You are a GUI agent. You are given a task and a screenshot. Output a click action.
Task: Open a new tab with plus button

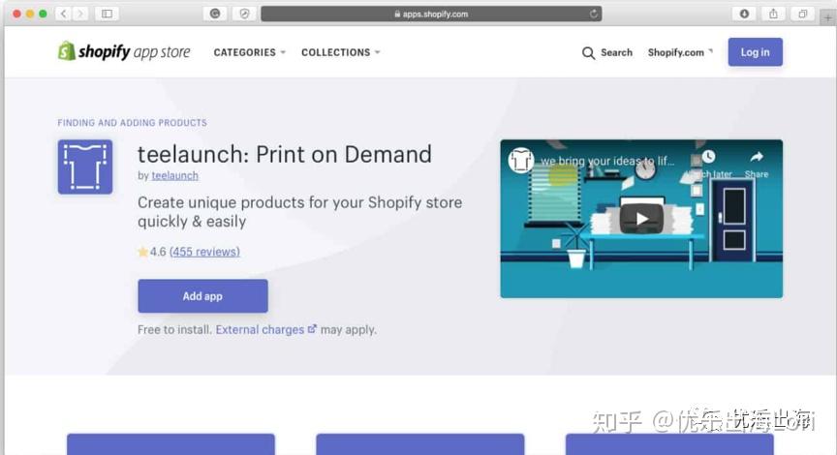tap(827, 18)
